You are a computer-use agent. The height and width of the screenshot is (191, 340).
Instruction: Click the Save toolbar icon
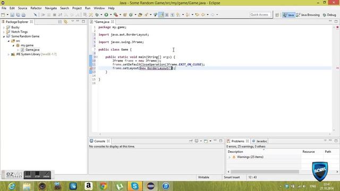click(x=12, y=15)
